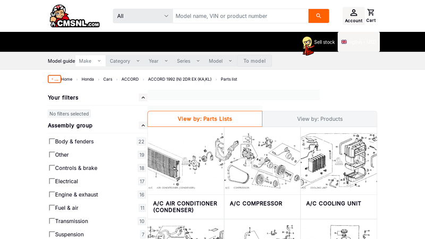
Task: Open the Account icon
Action: point(353,16)
